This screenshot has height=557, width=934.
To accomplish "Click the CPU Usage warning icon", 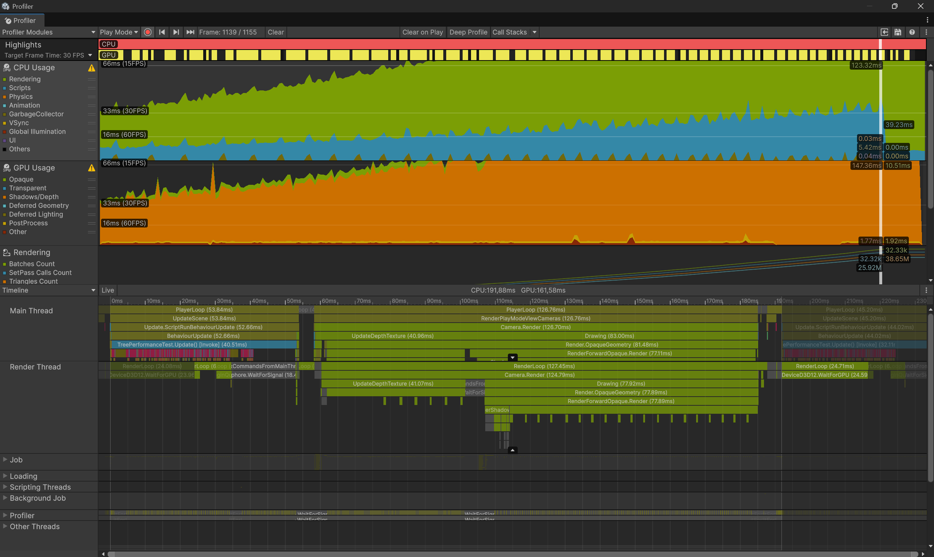I will tap(91, 68).
